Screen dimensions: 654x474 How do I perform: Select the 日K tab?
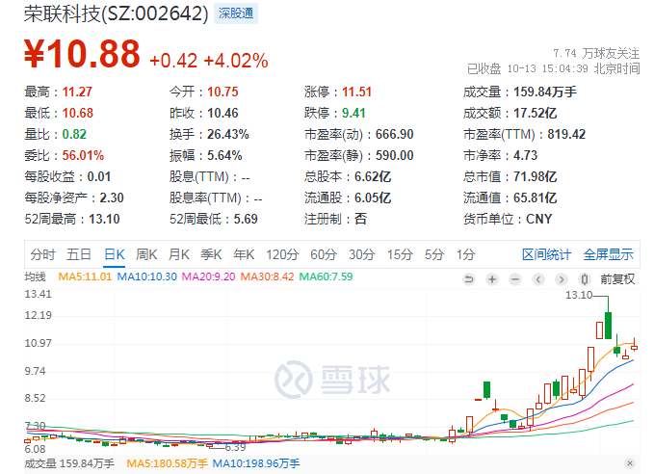[115, 254]
